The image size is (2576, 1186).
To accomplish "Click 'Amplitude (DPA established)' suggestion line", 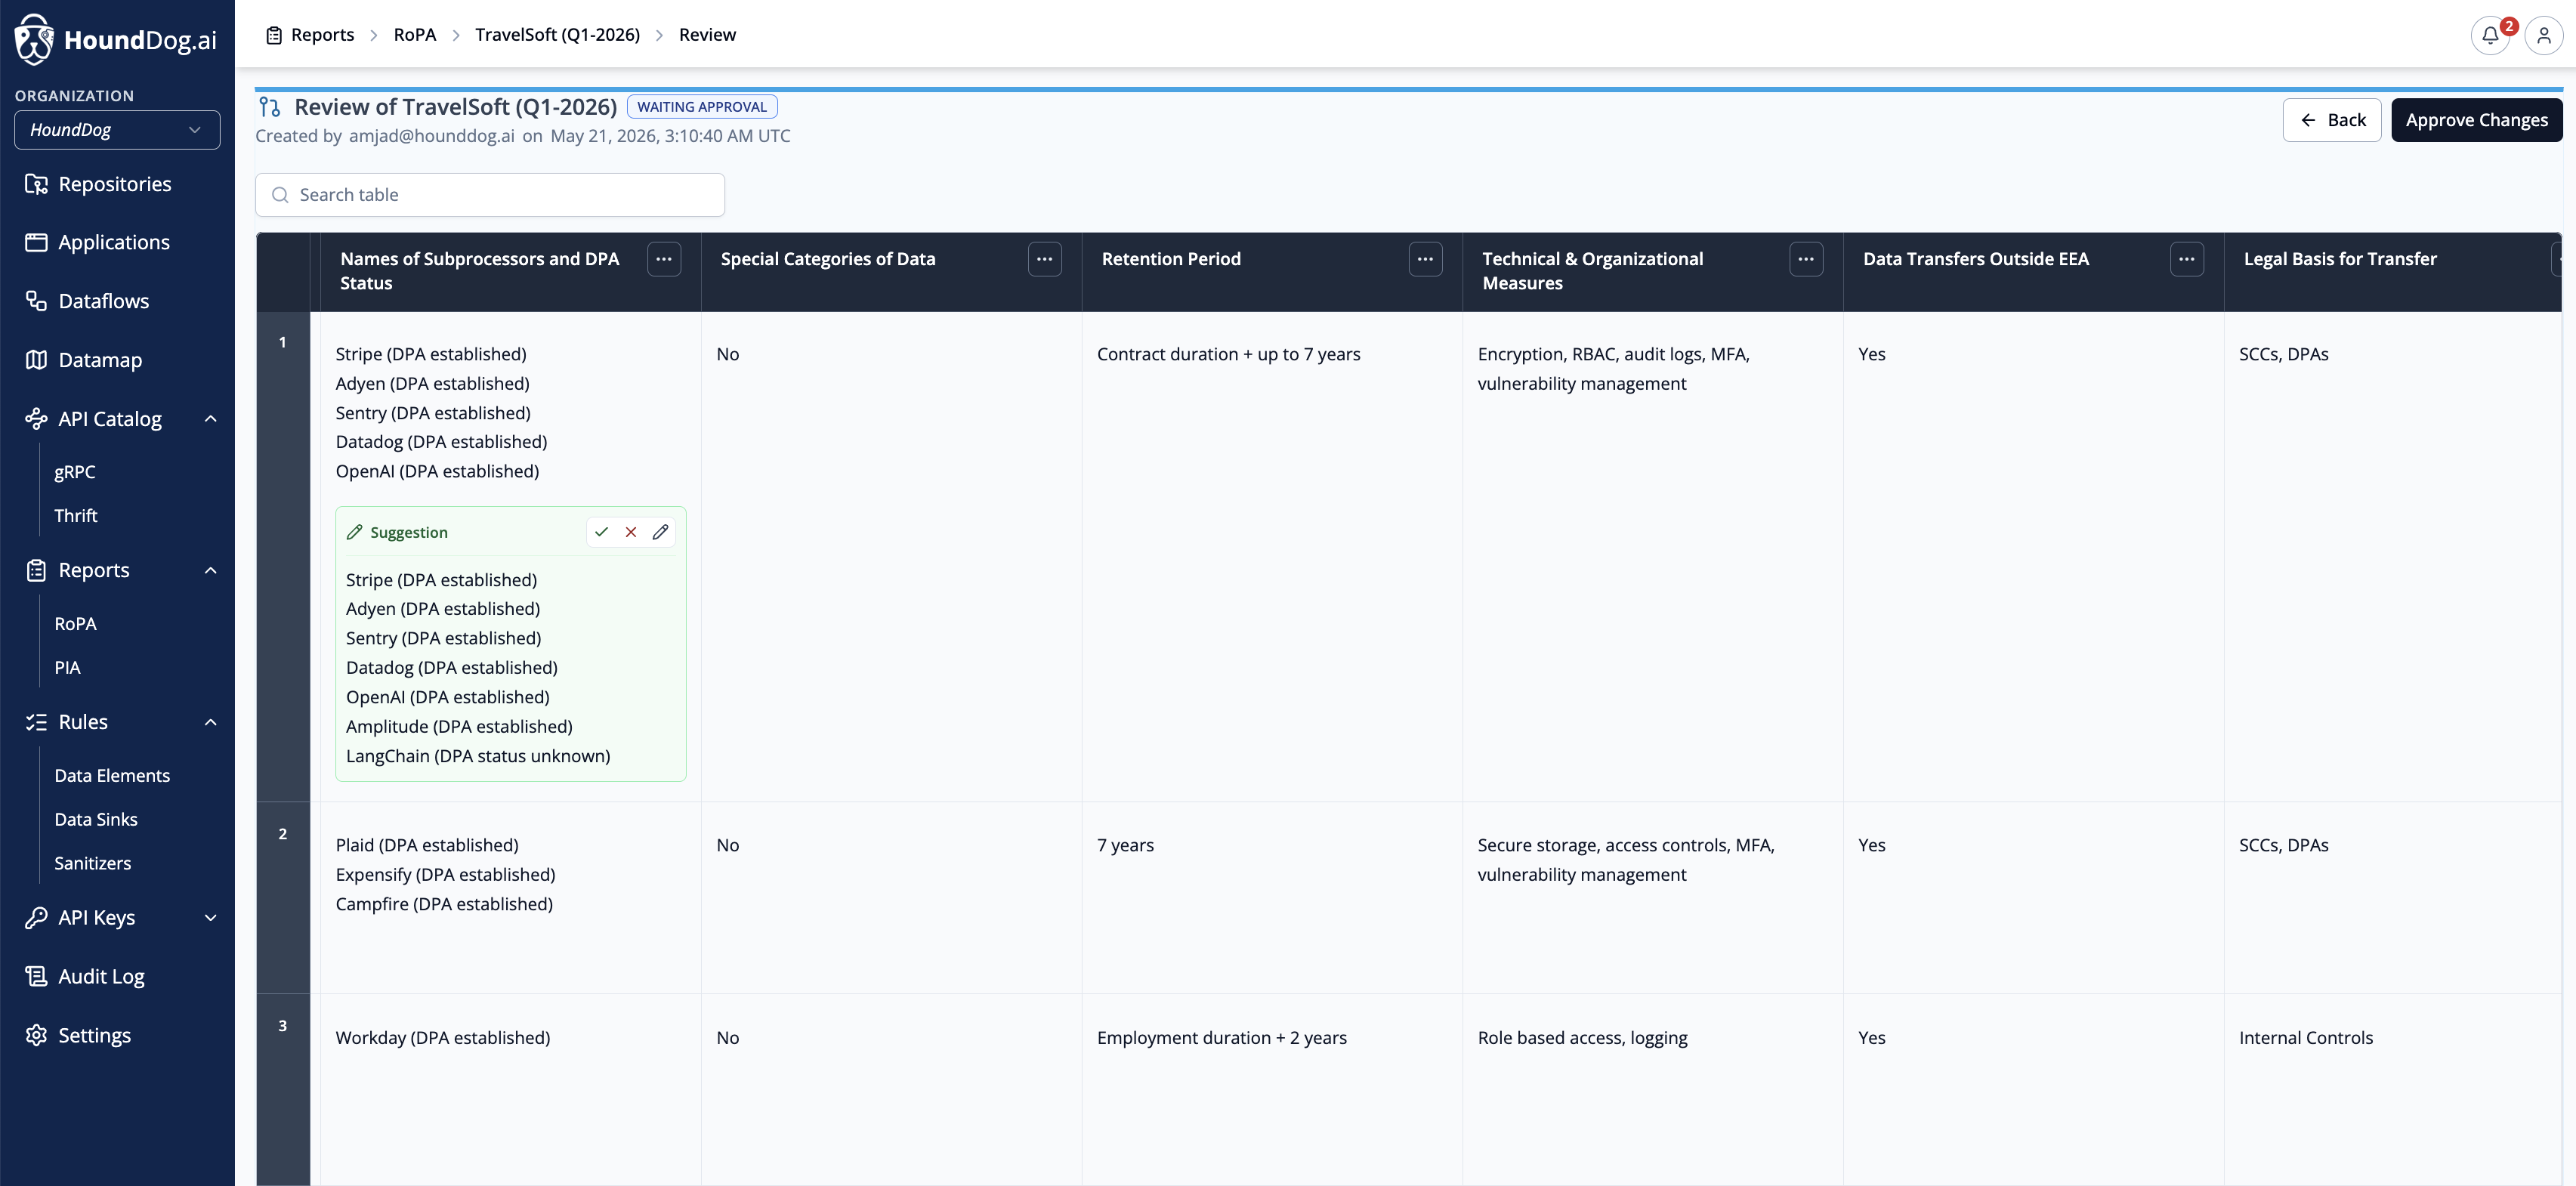I will pos(459,727).
